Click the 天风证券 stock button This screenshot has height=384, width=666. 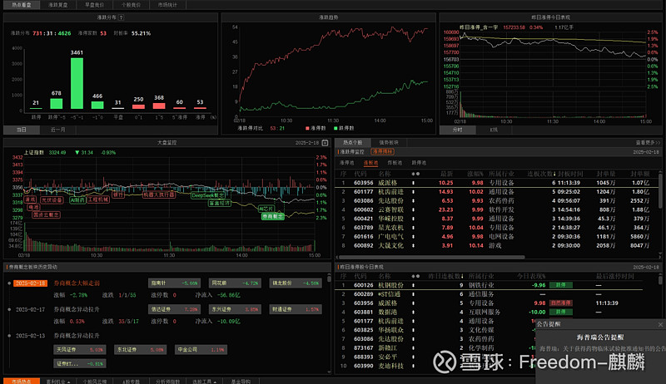[x=79, y=350]
